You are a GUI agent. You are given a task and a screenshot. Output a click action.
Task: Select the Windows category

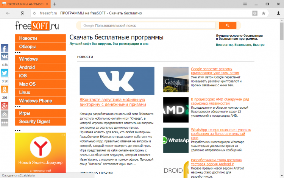(41, 59)
